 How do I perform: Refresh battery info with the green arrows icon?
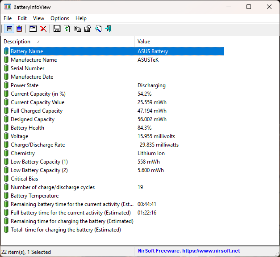67,29
